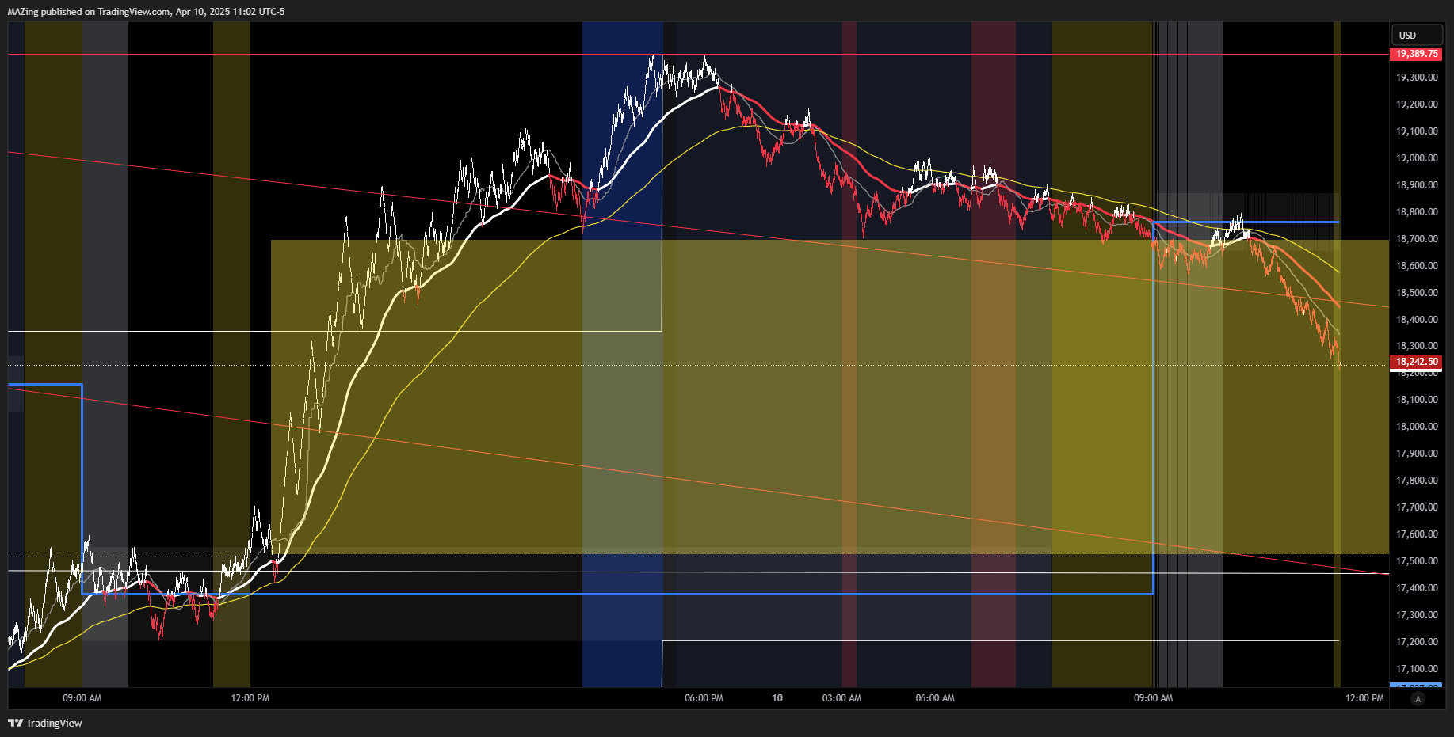Click the 17,700.00 price axis label
Image resolution: width=1454 pixels, height=737 pixels.
coord(1417,507)
